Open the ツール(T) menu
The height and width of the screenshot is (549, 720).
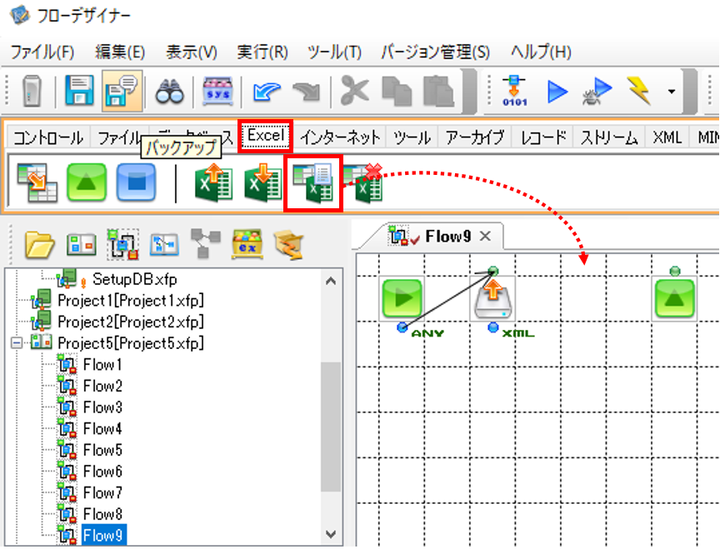[334, 52]
